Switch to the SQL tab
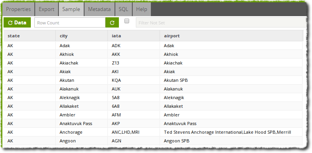This screenshot has height=153, width=312. click(124, 9)
